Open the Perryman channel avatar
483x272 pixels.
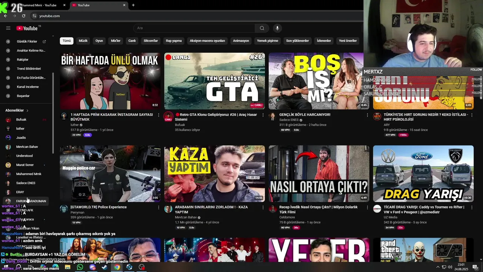point(64,209)
